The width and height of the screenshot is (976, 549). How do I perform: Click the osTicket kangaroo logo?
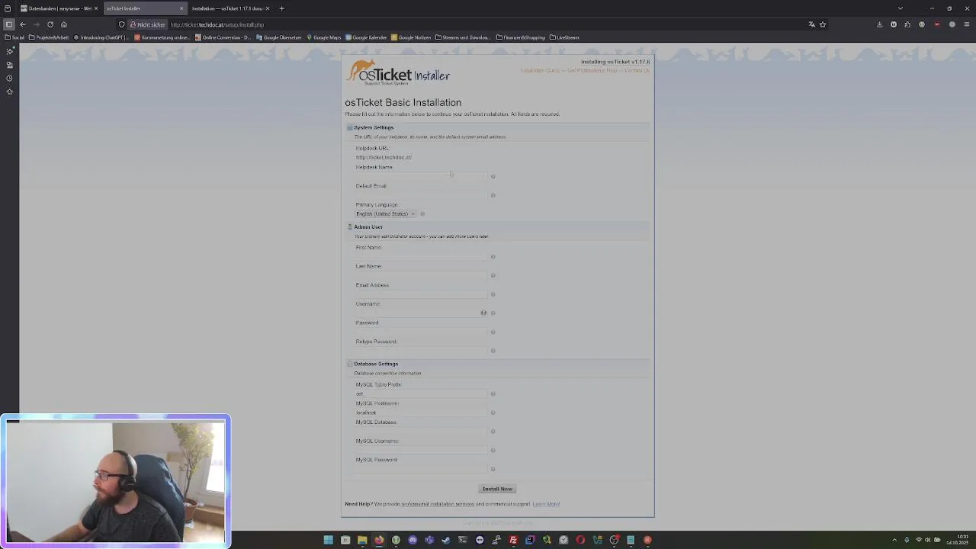pyautogui.click(x=398, y=73)
